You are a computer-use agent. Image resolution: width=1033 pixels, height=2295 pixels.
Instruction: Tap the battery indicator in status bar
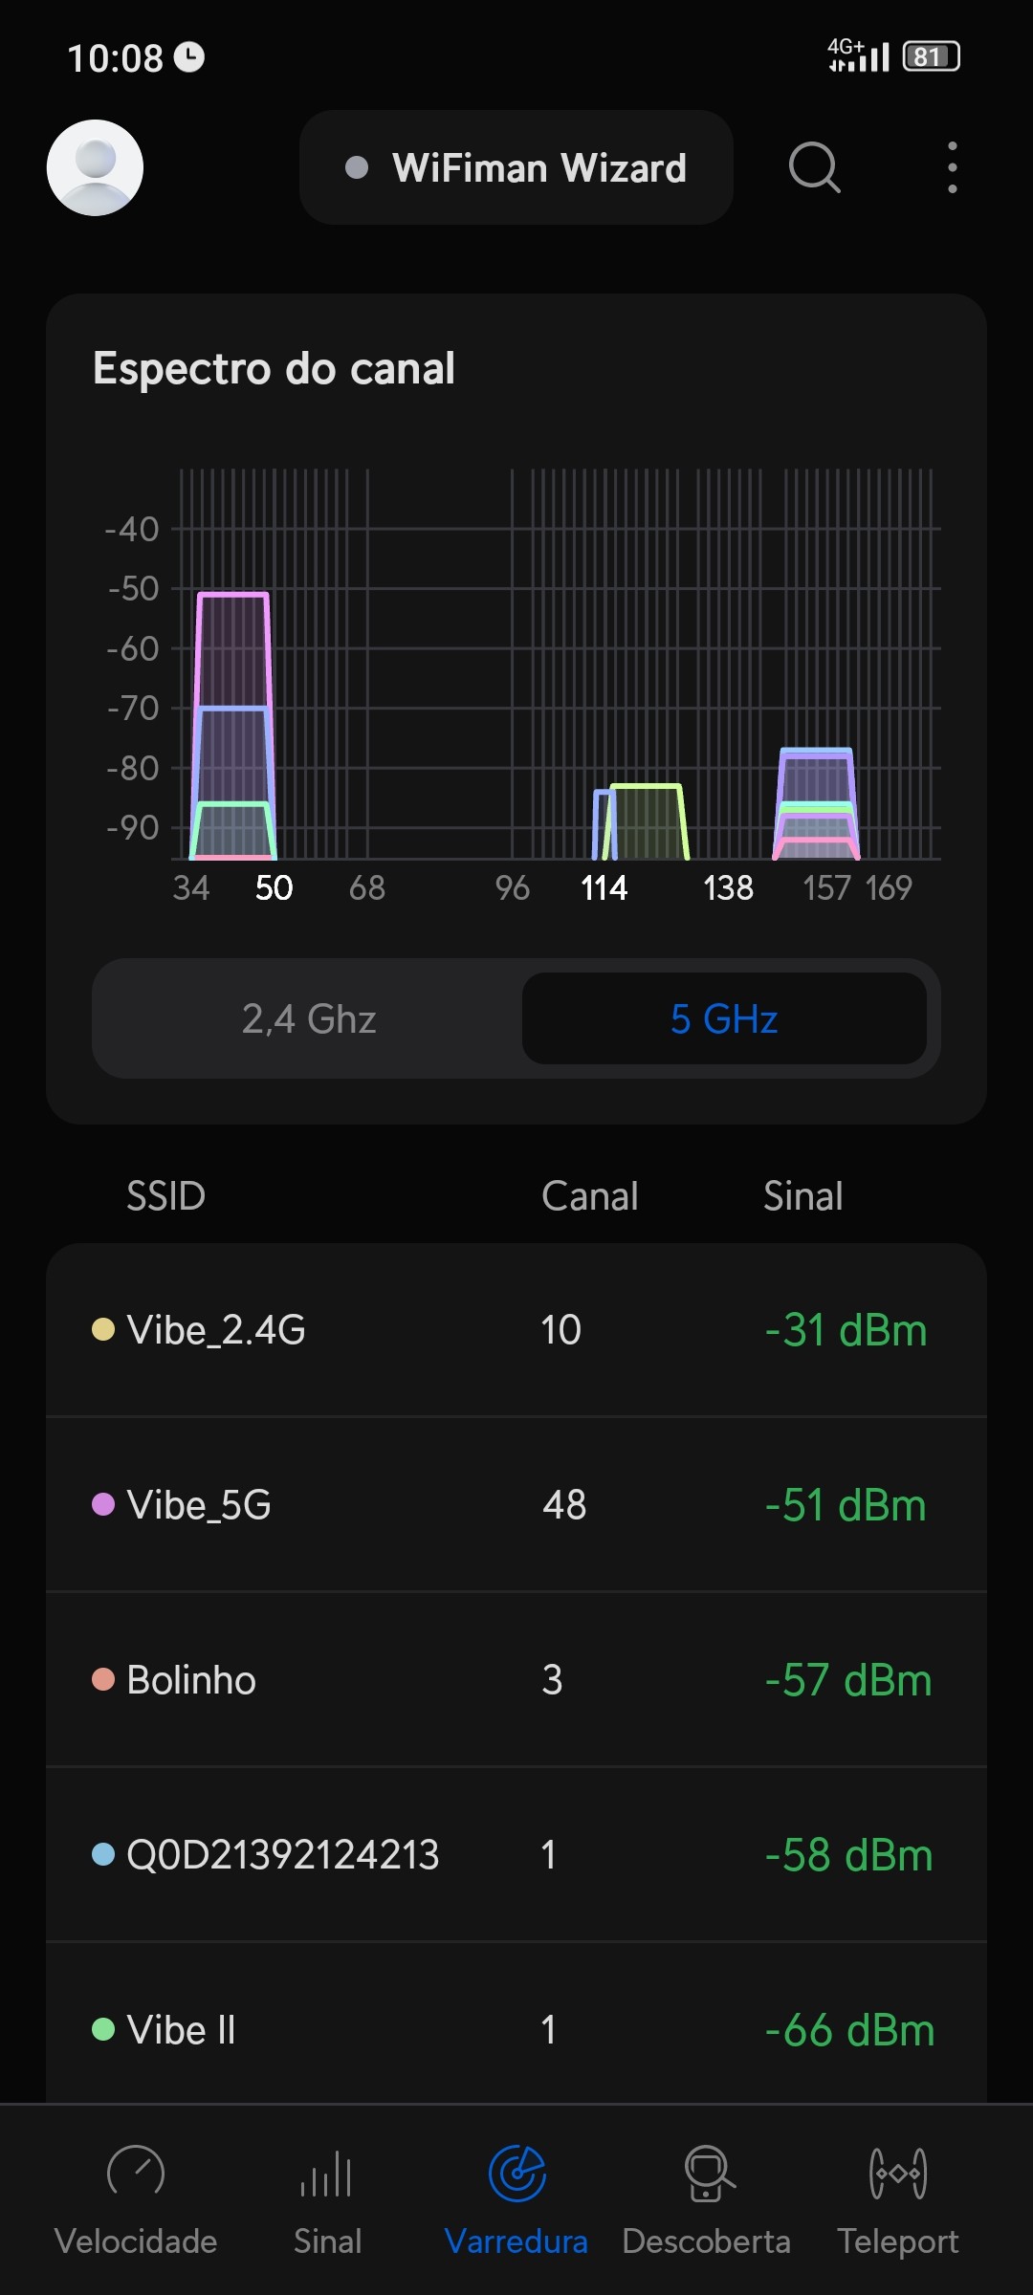(x=931, y=57)
